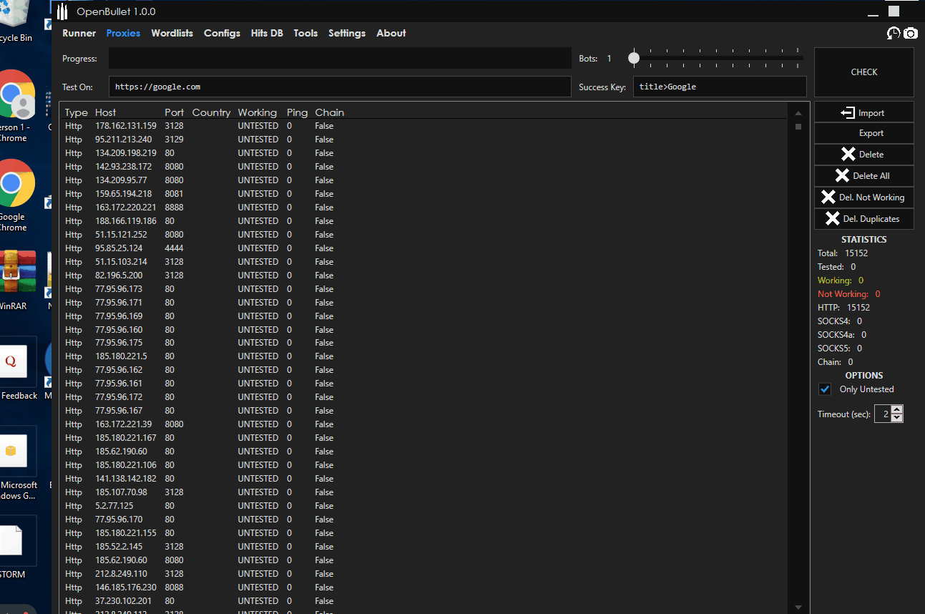Sort by the Chain column header

[330, 112]
